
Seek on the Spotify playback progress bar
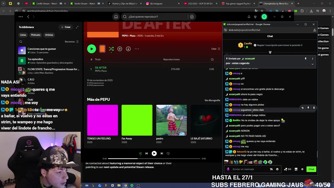[154, 158]
